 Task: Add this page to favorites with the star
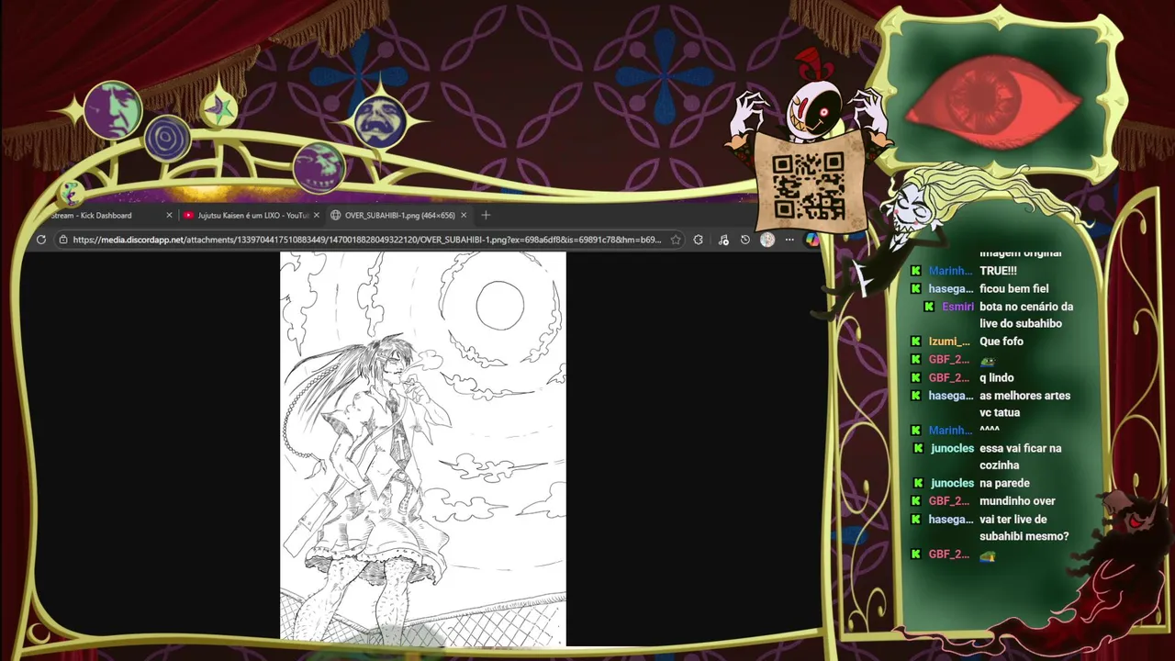pyautogui.click(x=676, y=240)
